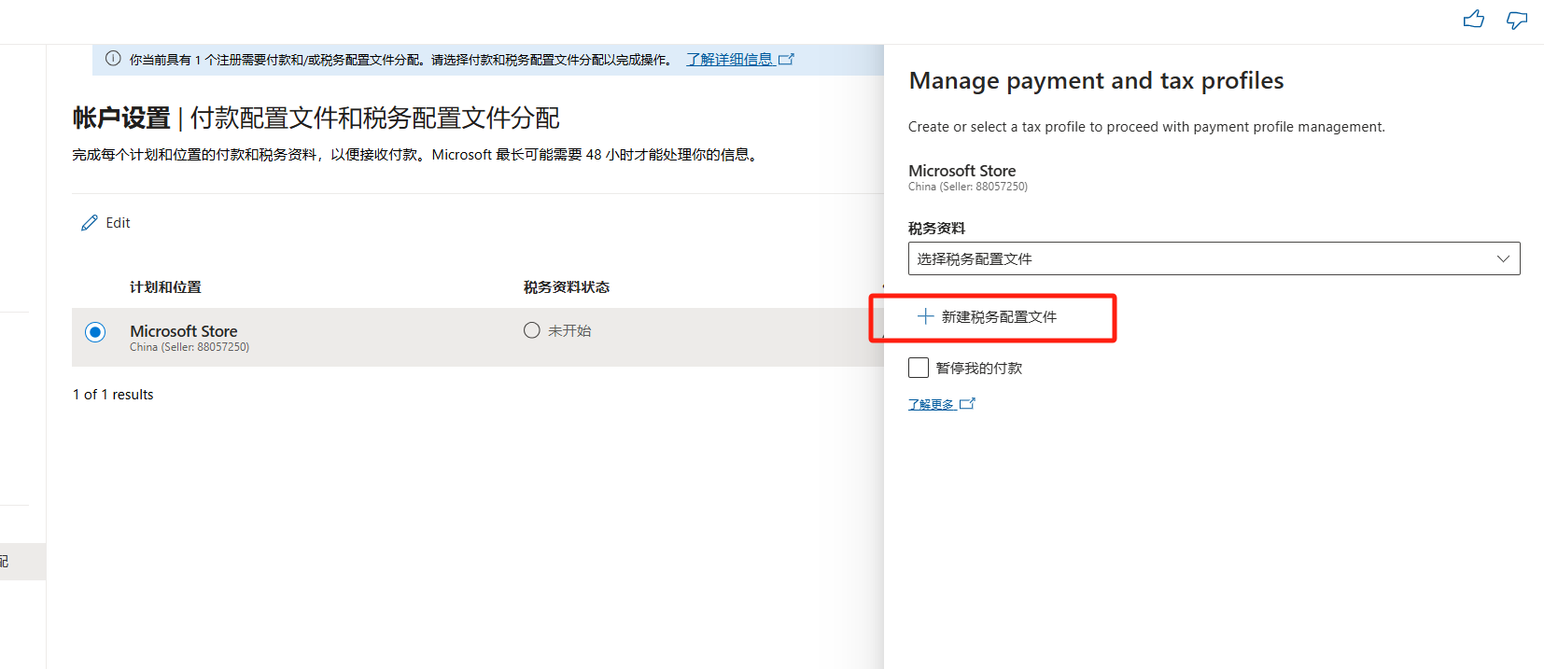Click the 未开始 status circle icon
The image size is (1544, 669).
click(532, 330)
